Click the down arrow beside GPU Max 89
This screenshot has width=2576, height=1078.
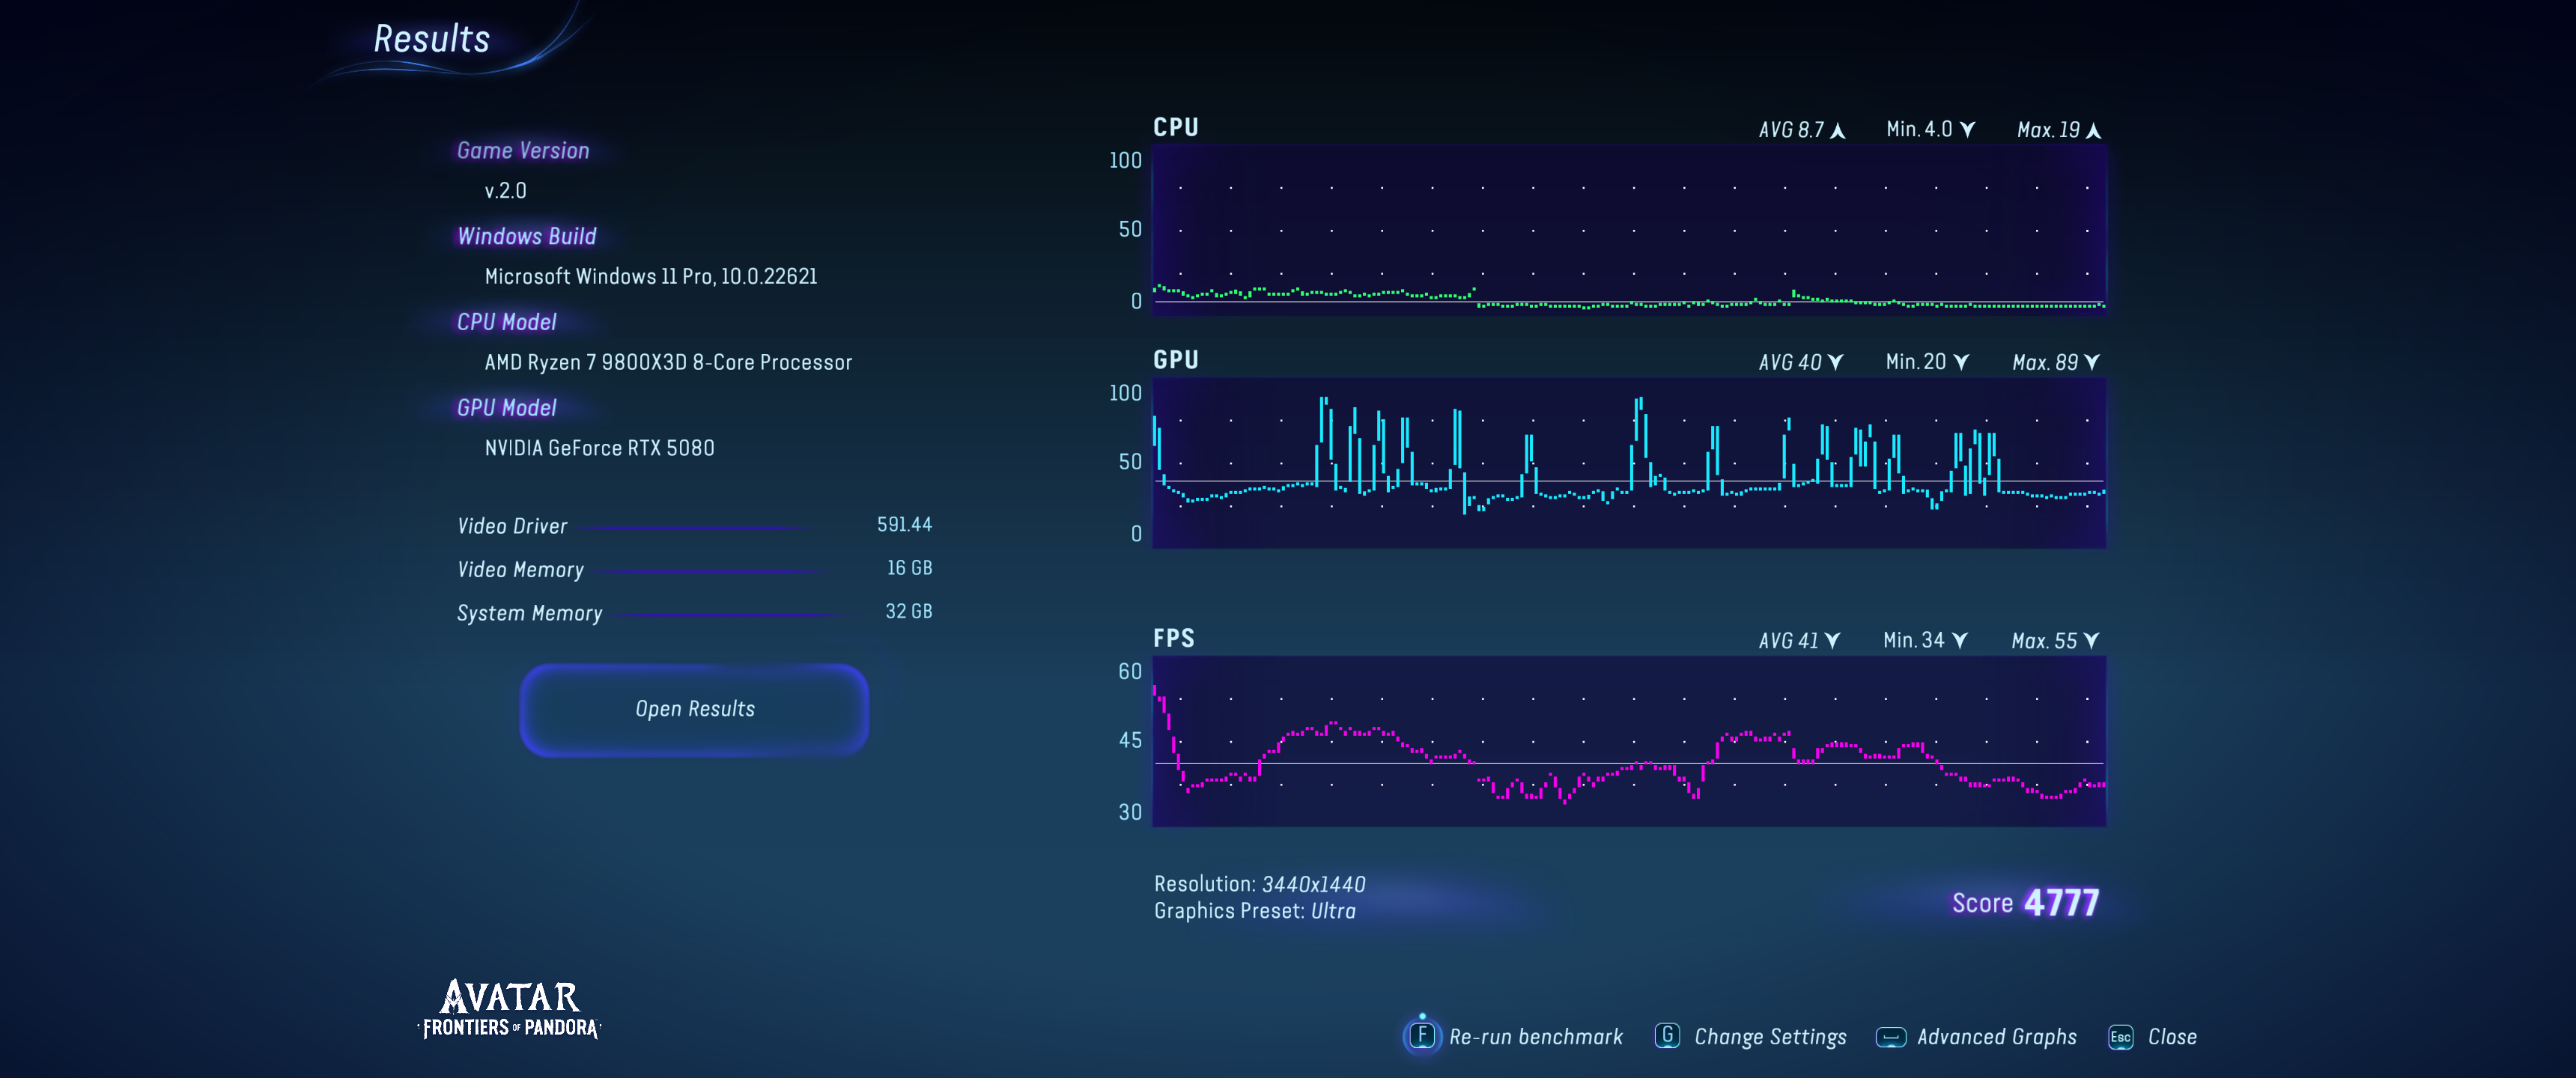[2092, 363]
